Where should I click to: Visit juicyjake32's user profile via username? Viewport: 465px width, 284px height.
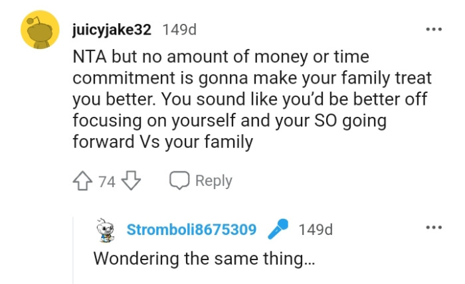(112, 30)
